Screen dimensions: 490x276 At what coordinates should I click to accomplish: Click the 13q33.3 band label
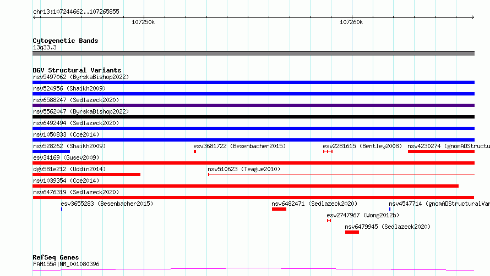pos(45,47)
